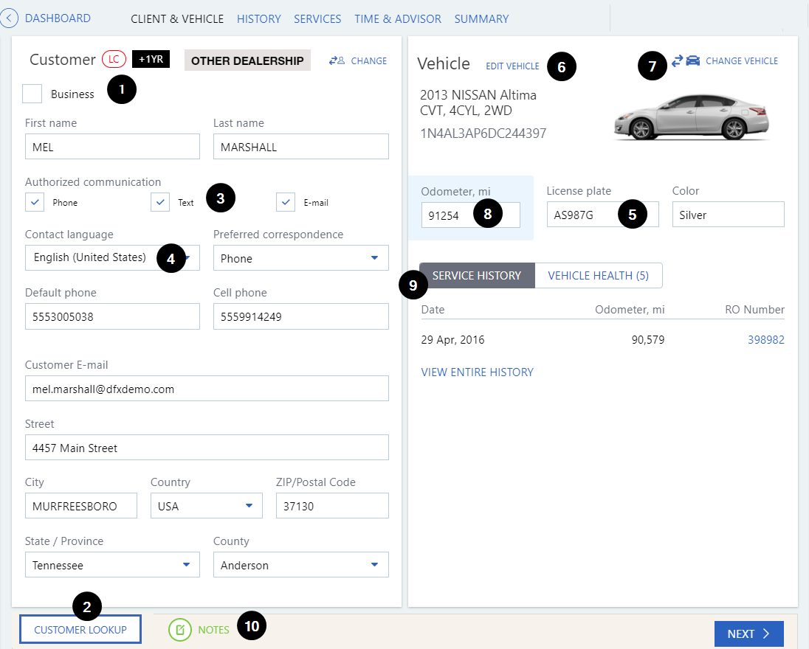
Task: Click the NEXT button
Action: pos(748,633)
